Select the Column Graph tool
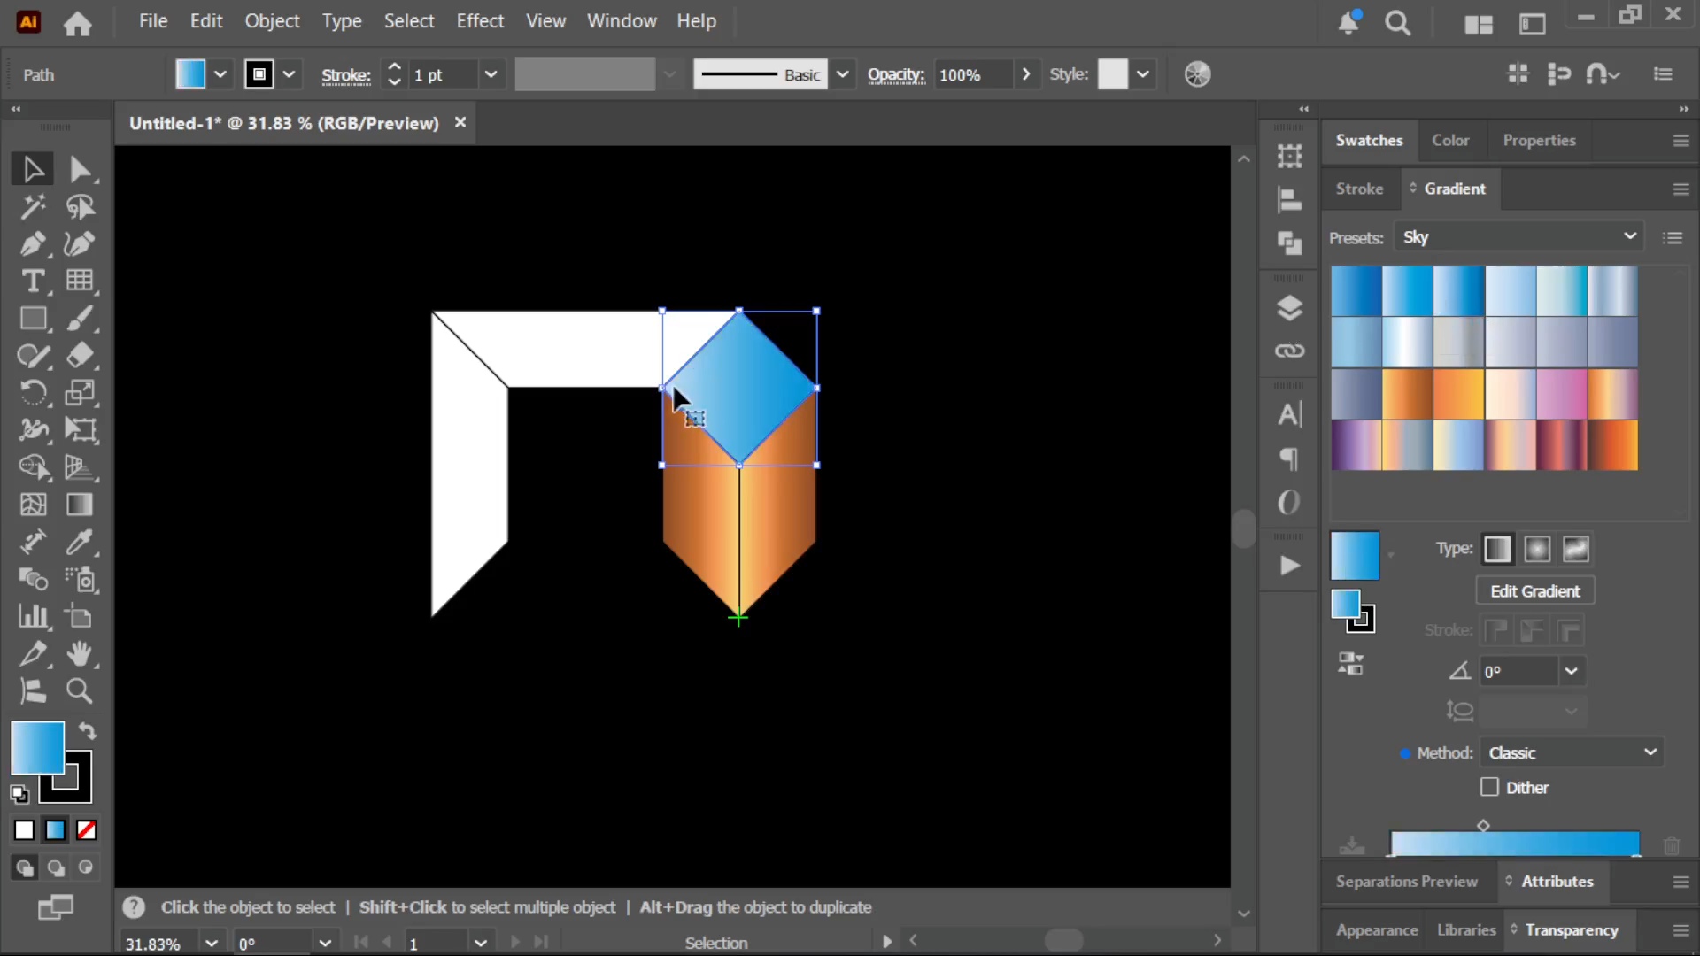This screenshot has height=956, width=1700. tap(33, 616)
